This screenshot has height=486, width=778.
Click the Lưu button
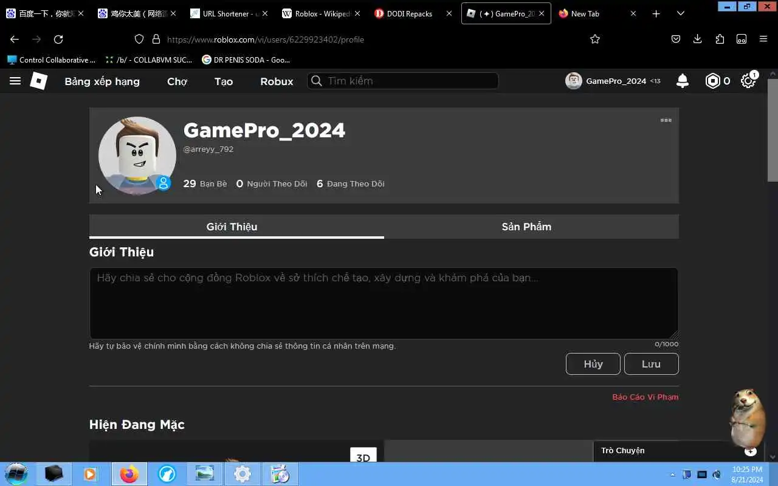(x=651, y=364)
